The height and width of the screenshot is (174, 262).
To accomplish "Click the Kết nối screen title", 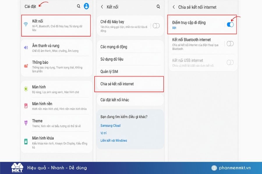I will click(x=112, y=7).
